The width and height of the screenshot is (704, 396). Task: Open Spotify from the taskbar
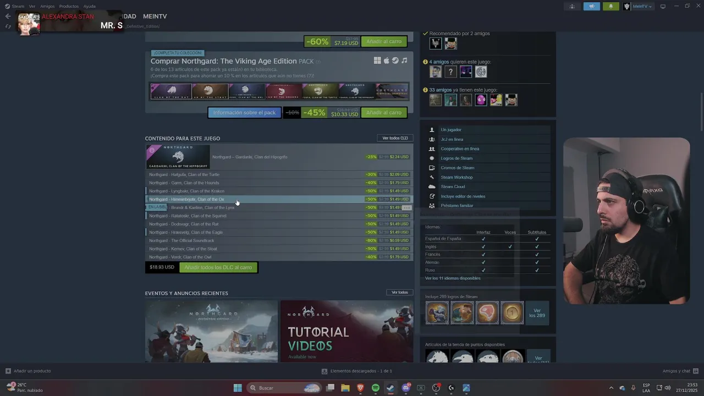tap(376, 388)
